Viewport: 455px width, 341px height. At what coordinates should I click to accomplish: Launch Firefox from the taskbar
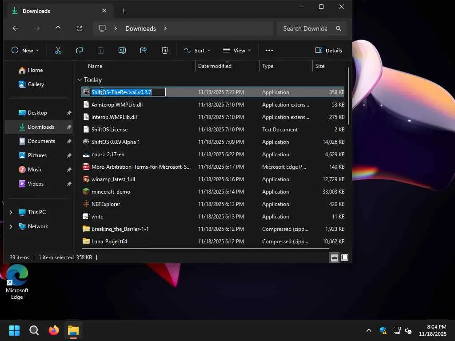tap(54, 330)
